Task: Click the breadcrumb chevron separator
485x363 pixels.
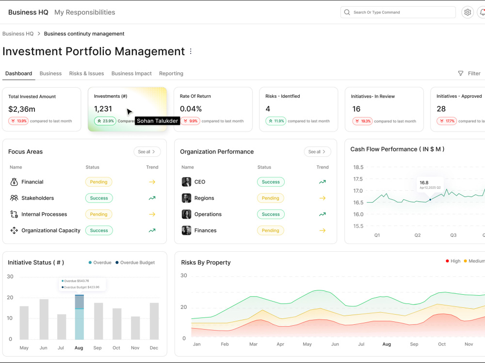Action: [x=39, y=34]
